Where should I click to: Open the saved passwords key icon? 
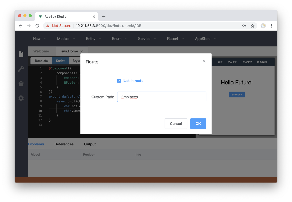point(244,26)
